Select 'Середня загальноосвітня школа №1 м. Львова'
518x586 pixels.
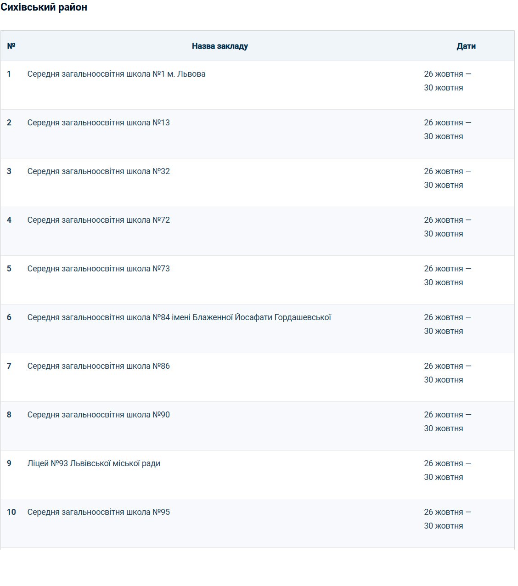[x=116, y=74]
